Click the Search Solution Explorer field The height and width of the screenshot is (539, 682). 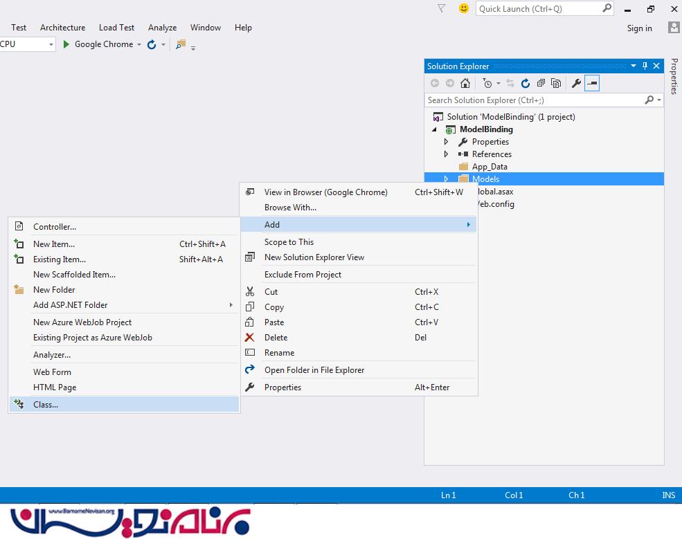[533, 100]
